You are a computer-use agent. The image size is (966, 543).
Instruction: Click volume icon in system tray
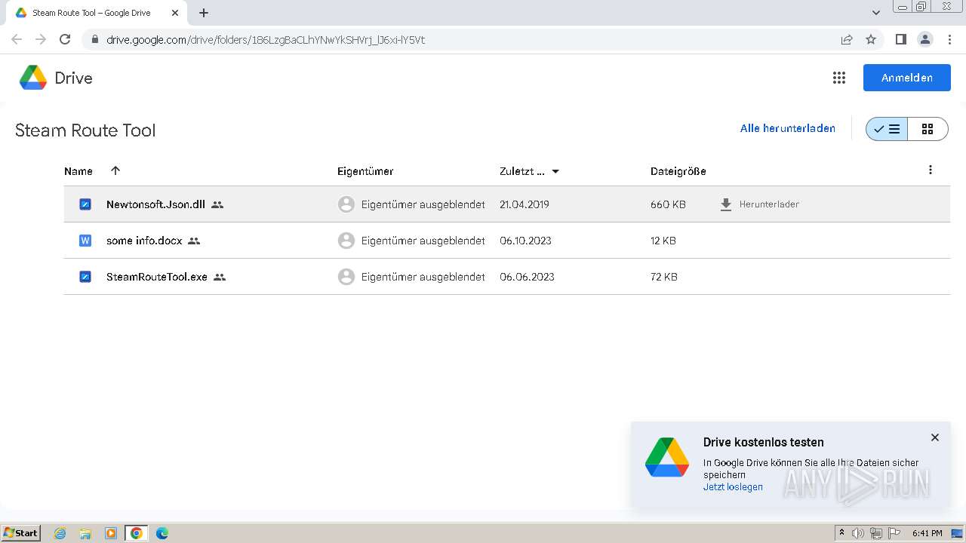click(858, 533)
